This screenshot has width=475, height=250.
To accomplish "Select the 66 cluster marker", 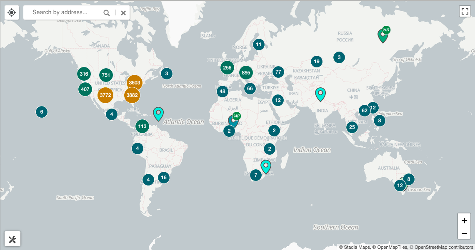I will click(250, 89).
